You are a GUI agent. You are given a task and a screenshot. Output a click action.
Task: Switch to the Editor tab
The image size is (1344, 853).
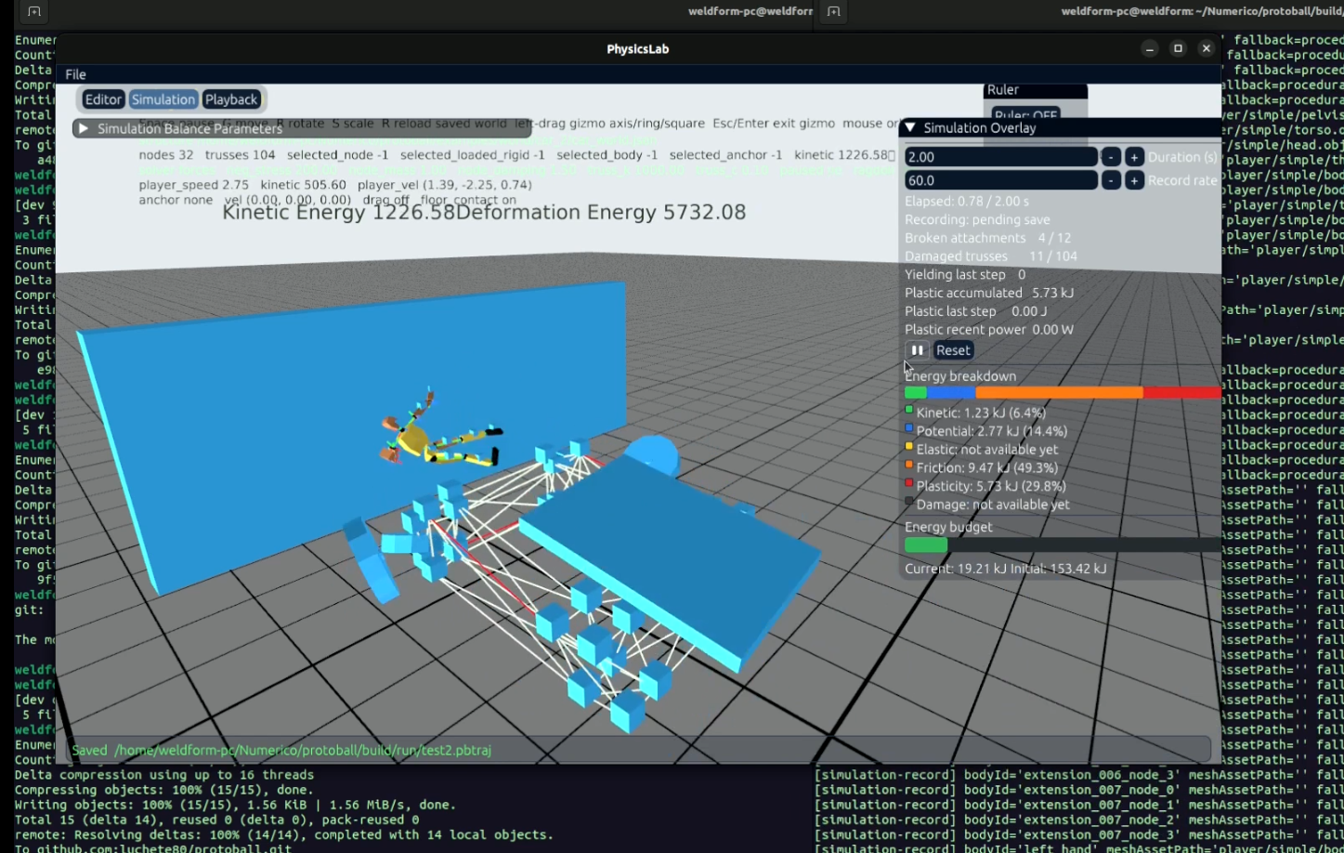point(103,99)
